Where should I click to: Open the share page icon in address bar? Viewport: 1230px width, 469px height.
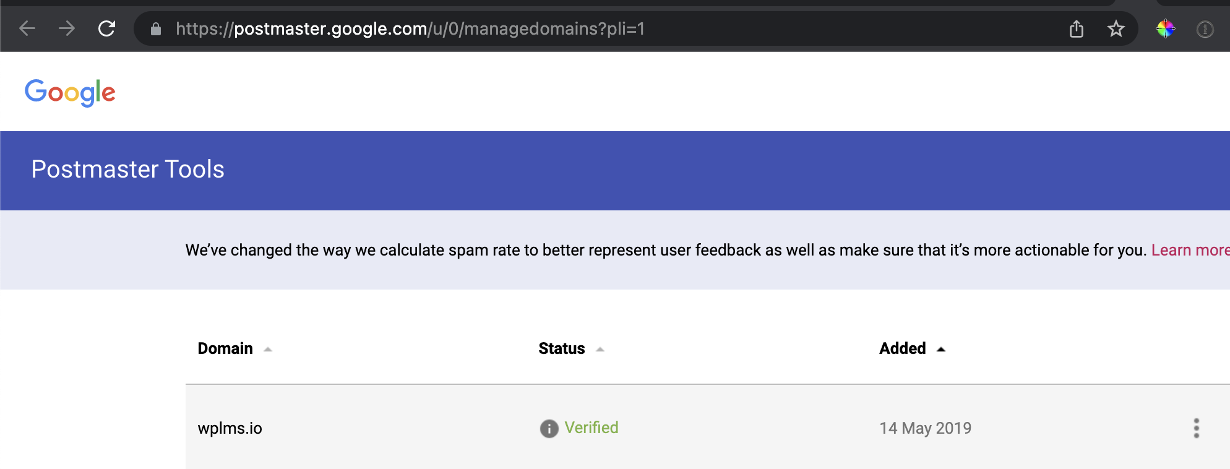coord(1077,28)
